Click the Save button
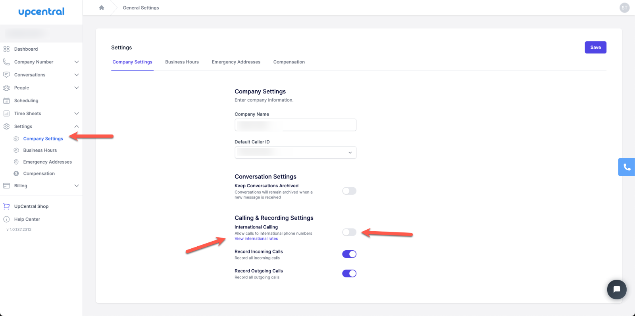This screenshot has height=316, width=635. (595, 48)
